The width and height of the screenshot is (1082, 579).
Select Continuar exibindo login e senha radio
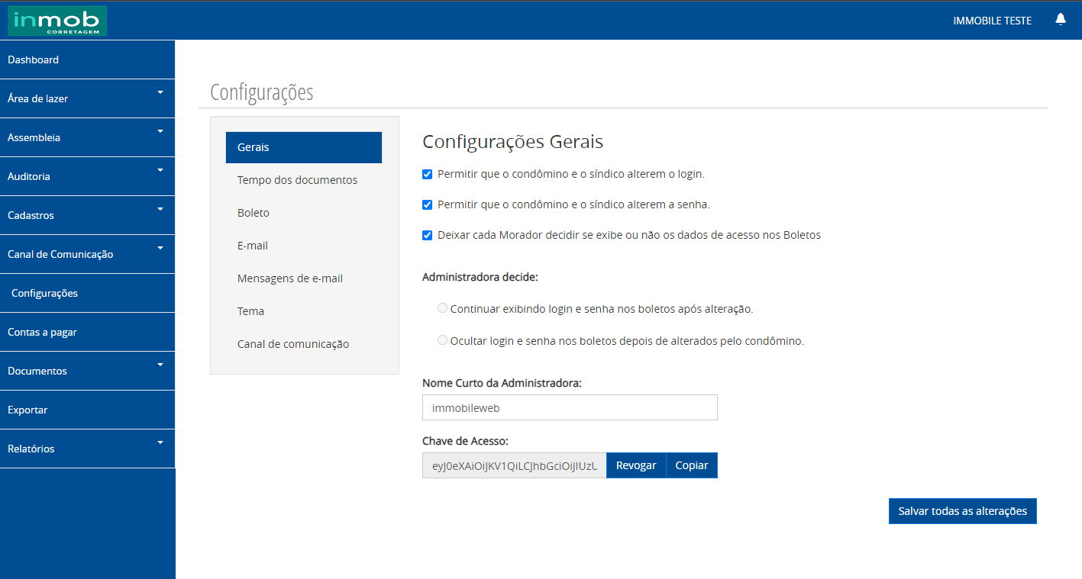coord(442,308)
